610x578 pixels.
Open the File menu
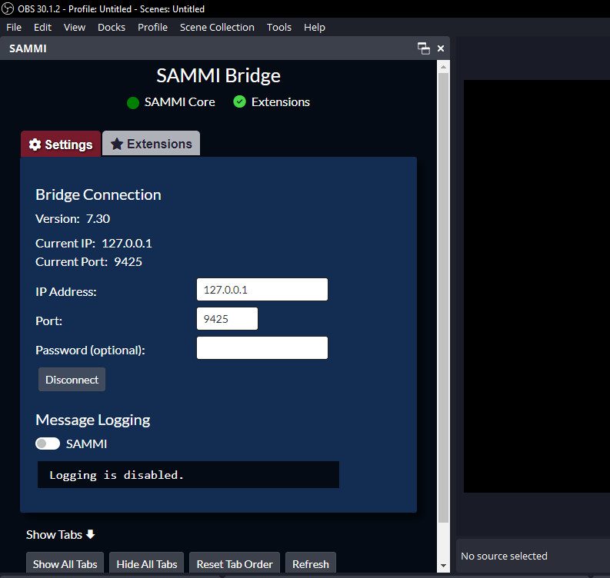coord(14,27)
